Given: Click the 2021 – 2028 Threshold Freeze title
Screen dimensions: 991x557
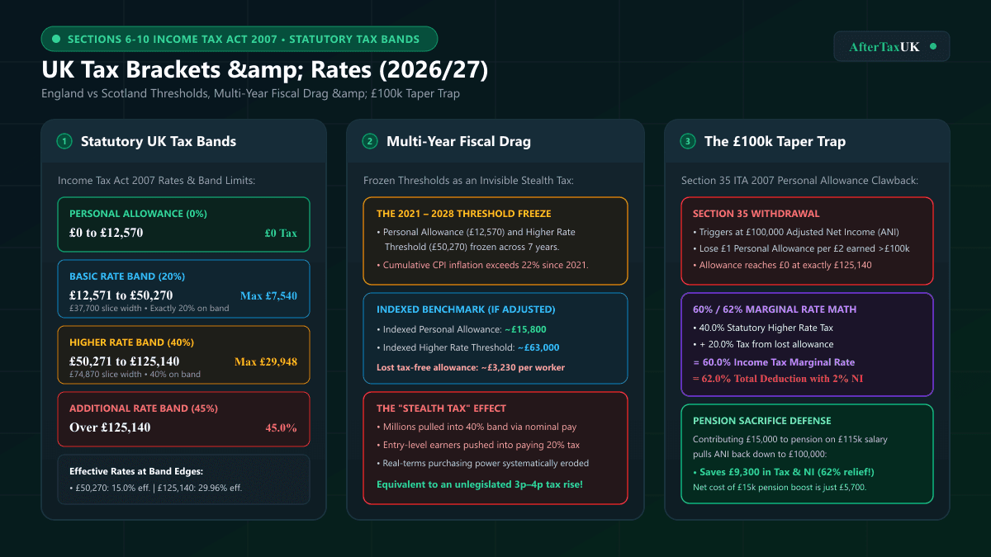Looking at the screenshot, I should 463,213.
